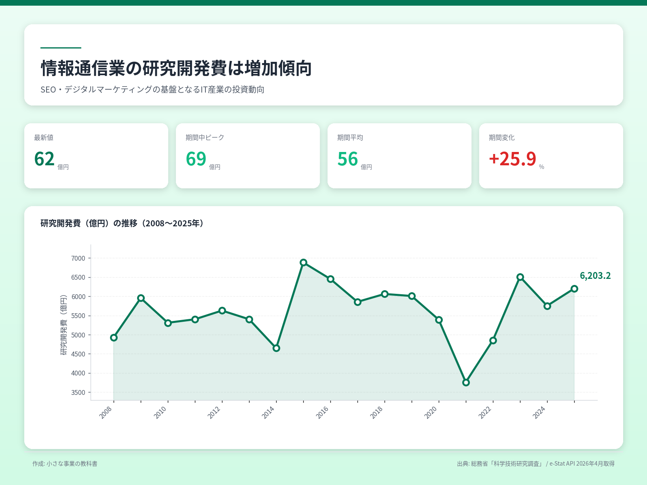Click the y-axis label 6000
647x485 pixels.
[x=78, y=297]
